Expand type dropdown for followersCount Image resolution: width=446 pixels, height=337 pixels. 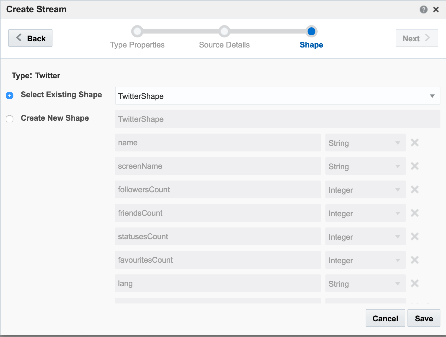[365, 190]
